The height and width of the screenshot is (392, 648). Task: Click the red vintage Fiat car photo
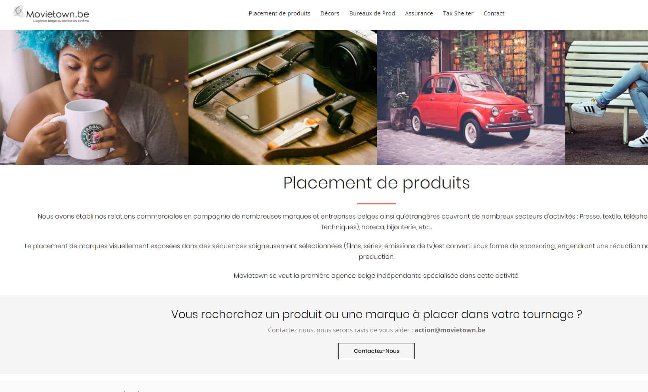pyautogui.click(x=471, y=98)
